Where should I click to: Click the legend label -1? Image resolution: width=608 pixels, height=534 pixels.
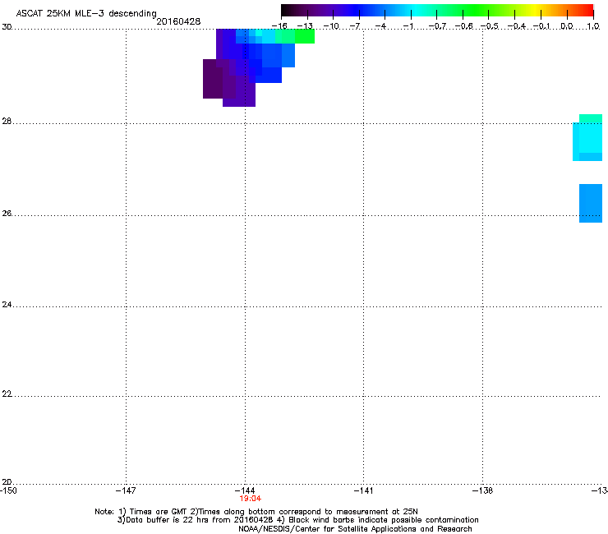click(408, 26)
